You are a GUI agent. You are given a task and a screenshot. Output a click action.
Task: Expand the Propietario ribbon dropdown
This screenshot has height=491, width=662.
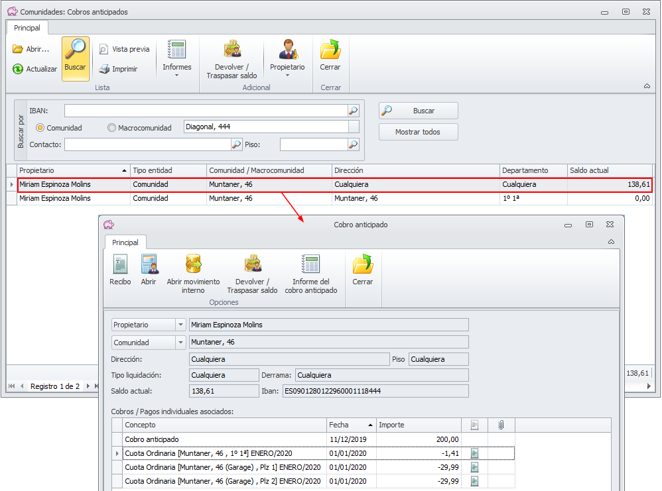coord(287,75)
